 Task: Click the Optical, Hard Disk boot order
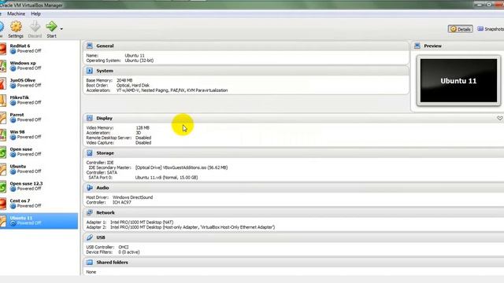point(133,86)
